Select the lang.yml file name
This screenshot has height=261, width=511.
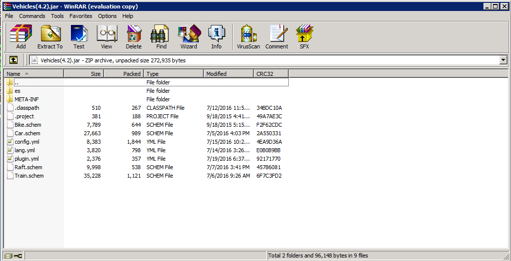[25, 150]
